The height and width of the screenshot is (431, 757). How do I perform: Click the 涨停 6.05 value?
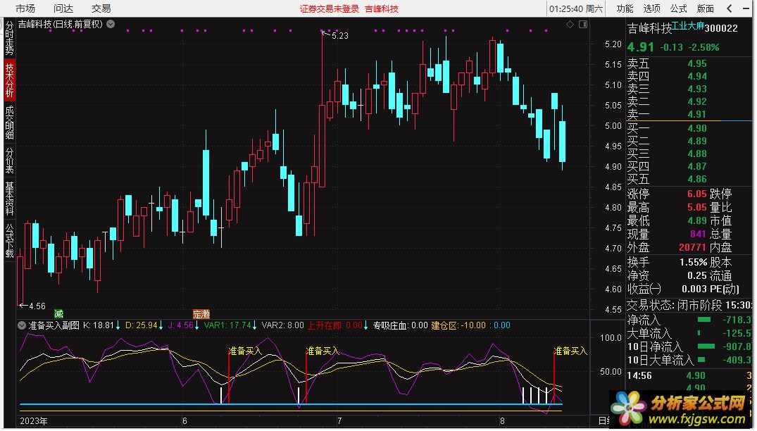click(x=697, y=194)
